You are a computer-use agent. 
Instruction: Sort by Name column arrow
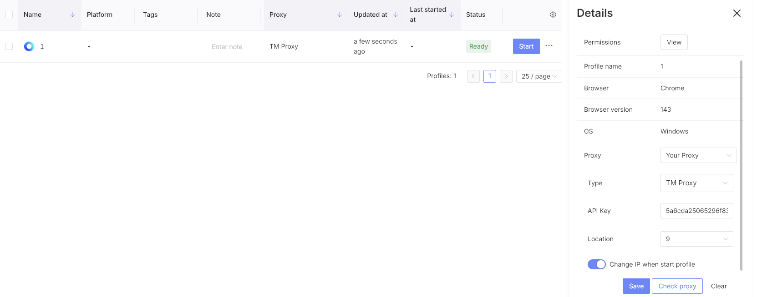72,15
